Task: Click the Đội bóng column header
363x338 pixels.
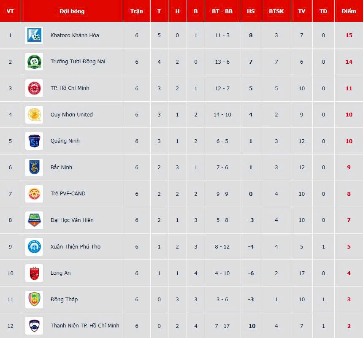Action: [x=72, y=11]
